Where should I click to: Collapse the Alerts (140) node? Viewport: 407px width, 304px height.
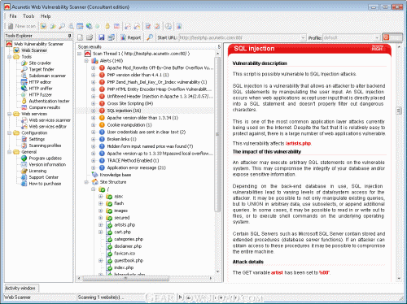86,61
